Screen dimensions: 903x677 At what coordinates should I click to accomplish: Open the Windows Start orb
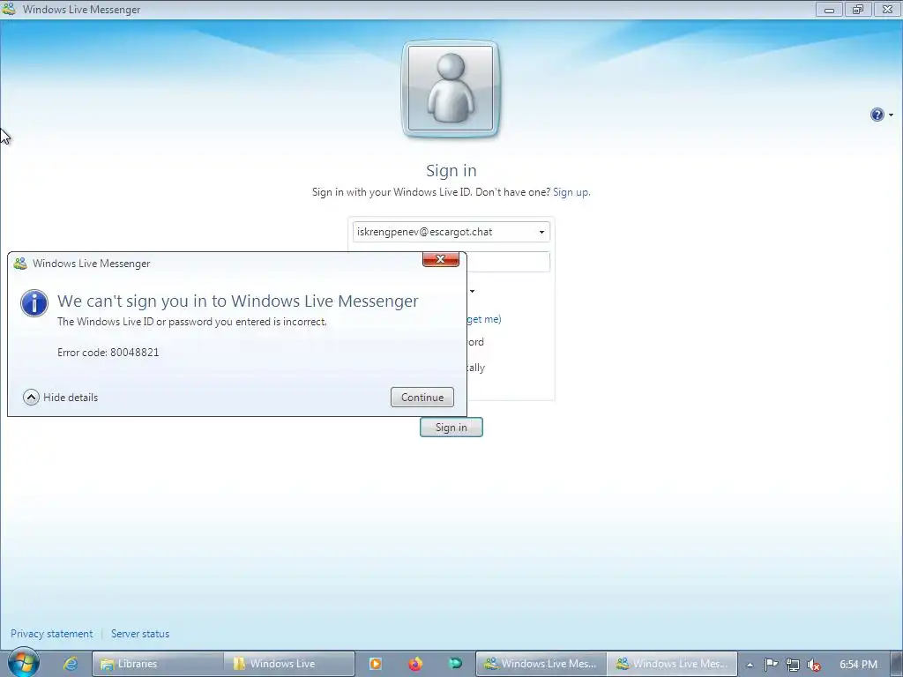23,663
